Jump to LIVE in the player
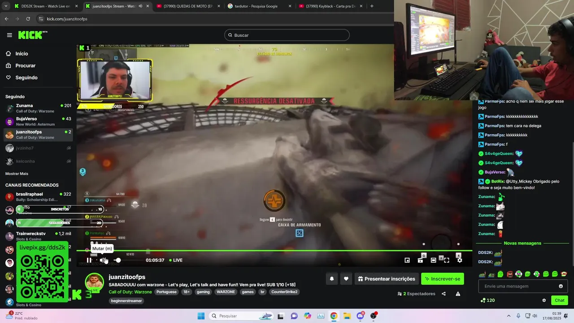The width and height of the screenshot is (574, 323). (176, 260)
